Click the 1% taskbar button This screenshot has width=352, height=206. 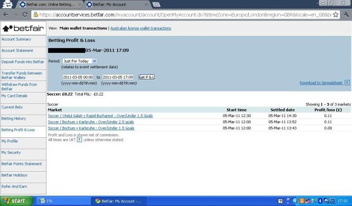coord(63,201)
